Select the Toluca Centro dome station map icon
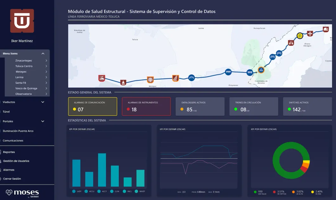Image resolution: width=336 pixels, height=200 pixels. point(123,82)
